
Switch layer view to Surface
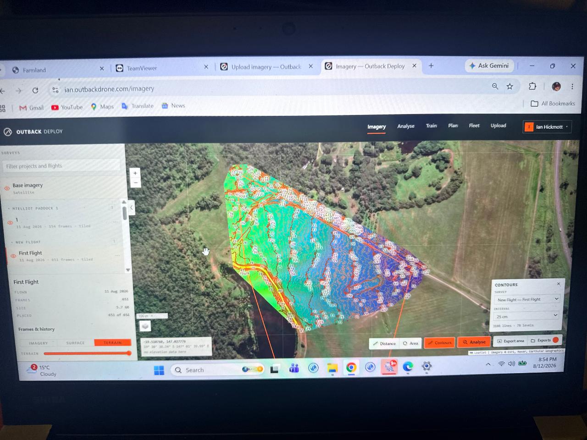[x=75, y=343]
